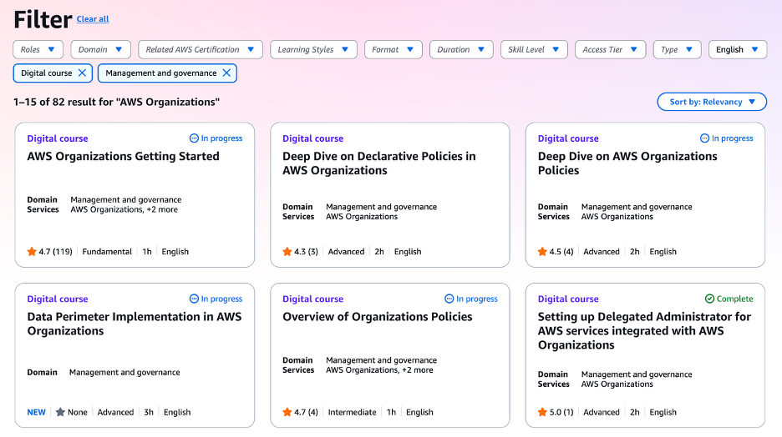Expand the Skill Level dropdown

click(x=534, y=50)
